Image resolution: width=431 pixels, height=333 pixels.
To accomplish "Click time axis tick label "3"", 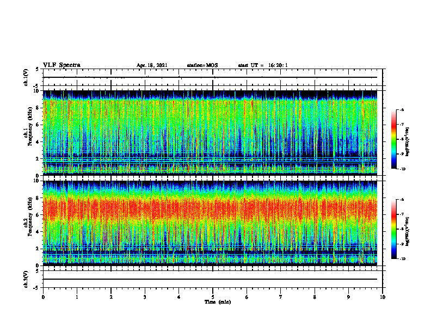I will pos(145,297).
